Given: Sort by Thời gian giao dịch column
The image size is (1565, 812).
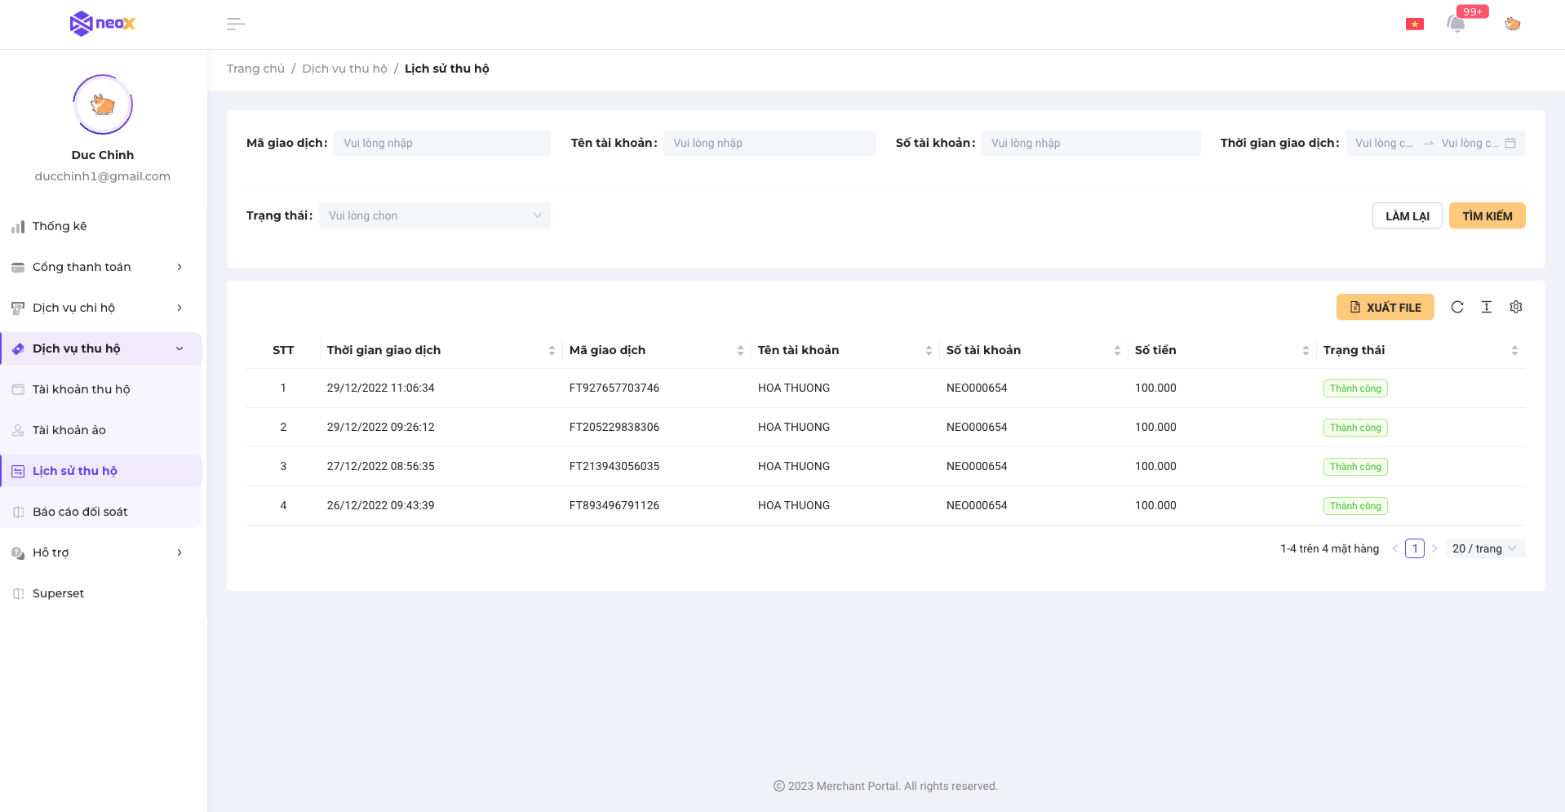Looking at the screenshot, I should click(x=552, y=350).
